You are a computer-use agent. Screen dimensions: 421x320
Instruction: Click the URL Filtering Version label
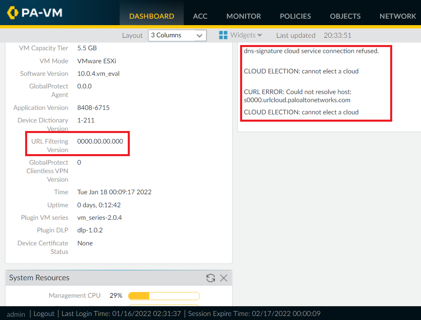[49, 146]
